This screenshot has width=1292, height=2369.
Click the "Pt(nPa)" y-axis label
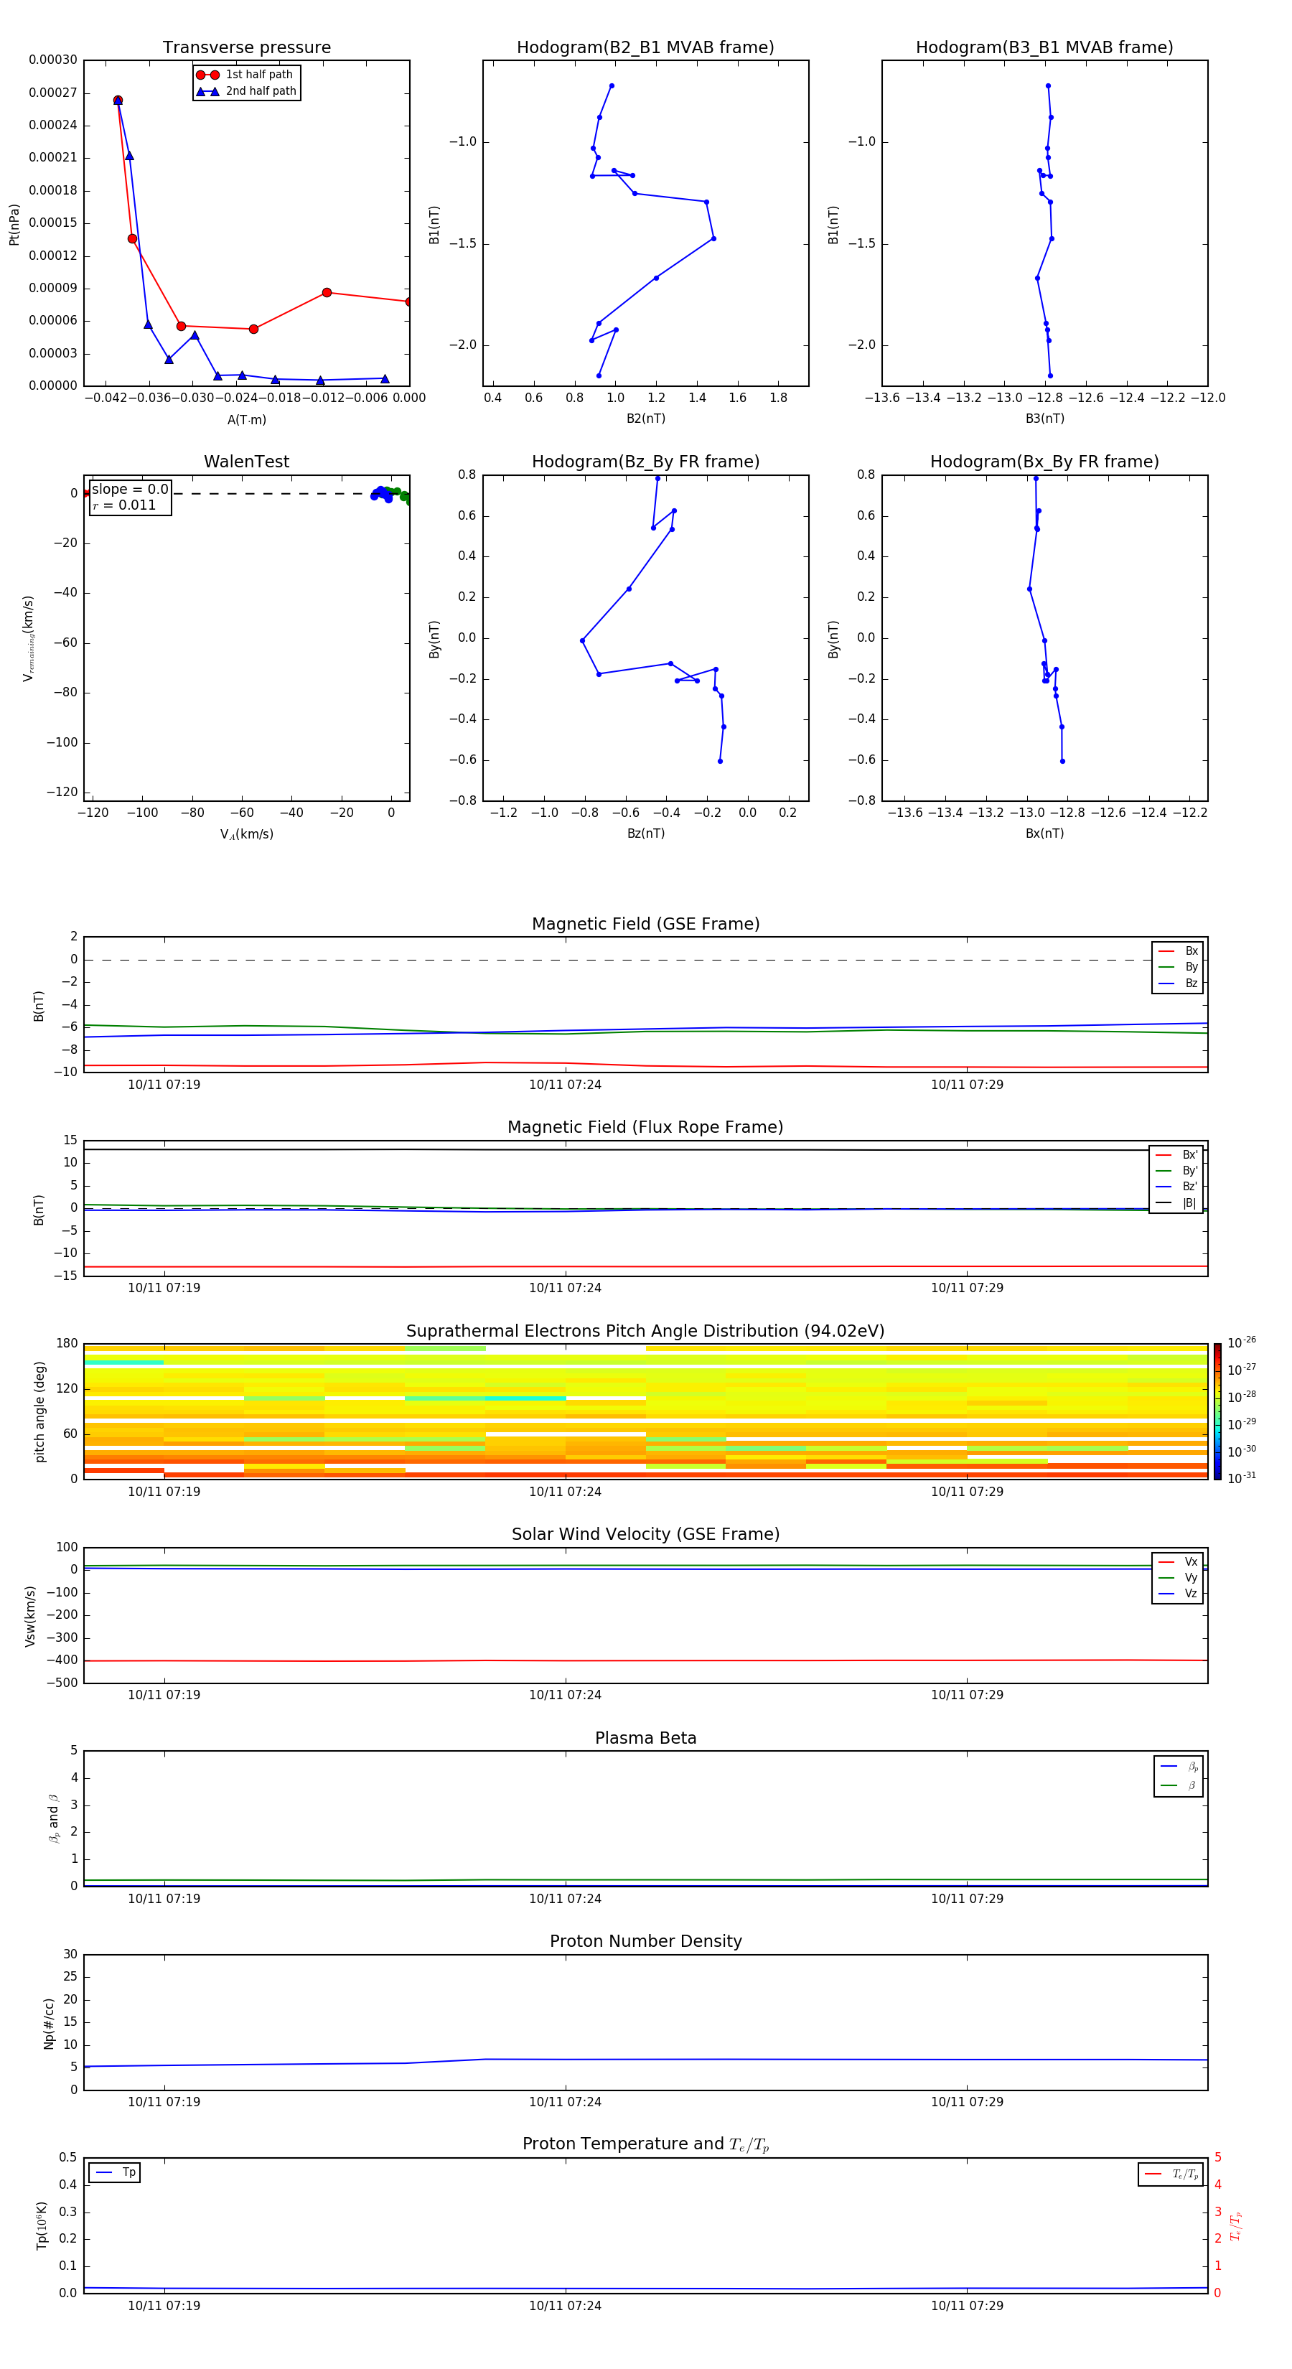coord(14,225)
